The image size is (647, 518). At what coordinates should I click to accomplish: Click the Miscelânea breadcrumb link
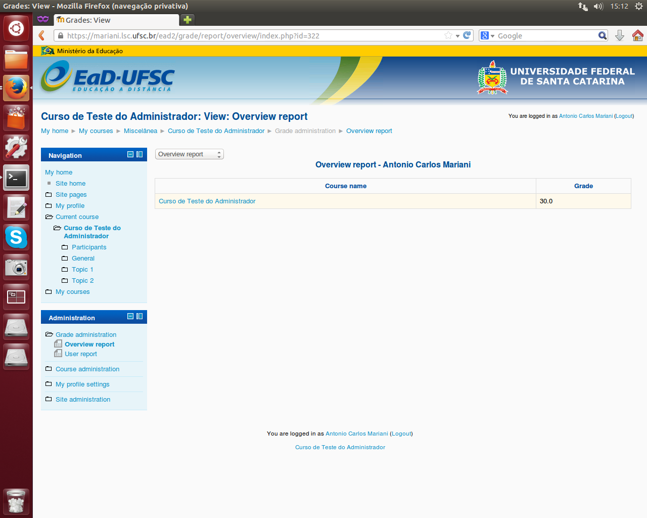[141, 131]
